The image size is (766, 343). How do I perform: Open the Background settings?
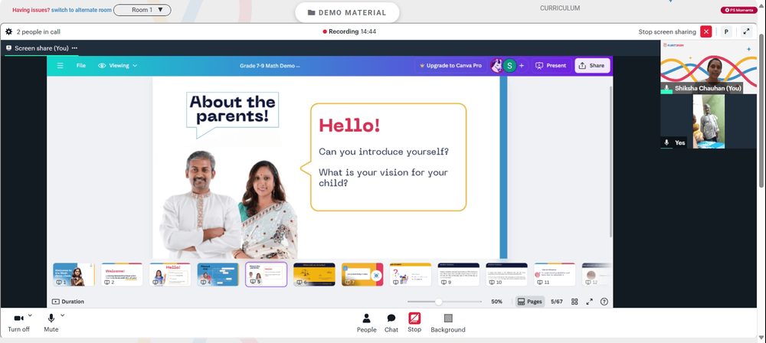pos(448,323)
